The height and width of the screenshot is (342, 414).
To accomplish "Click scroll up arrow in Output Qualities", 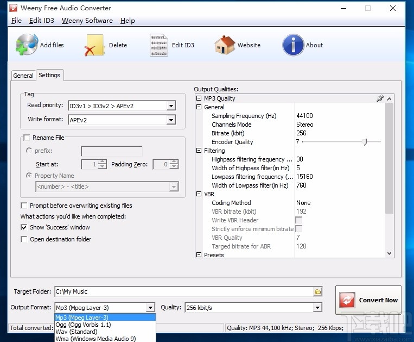I will click(x=389, y=99).
